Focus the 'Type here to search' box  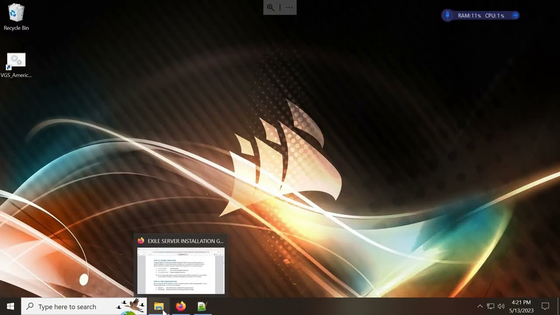point(84,306)
